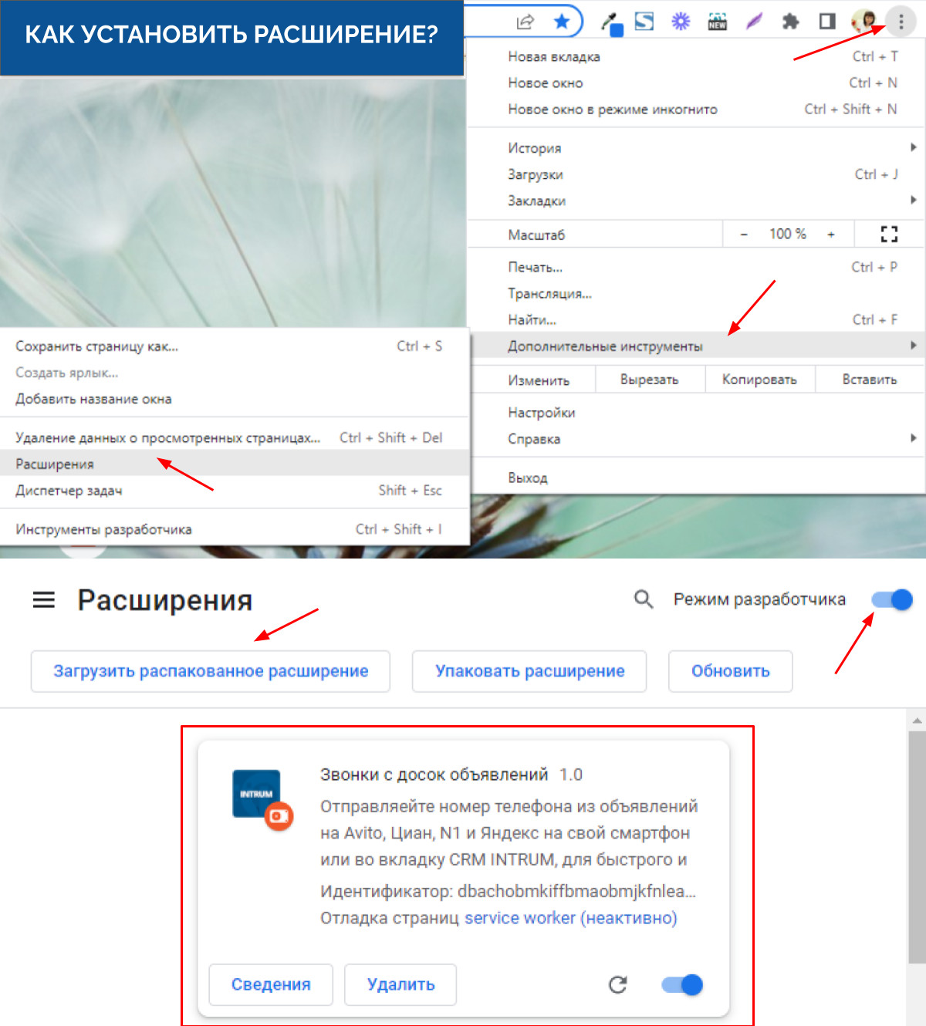The height and width of the screenshot is (1026, 926).
Task: Open Настройки from the menu
Action: tap(696, 413)
